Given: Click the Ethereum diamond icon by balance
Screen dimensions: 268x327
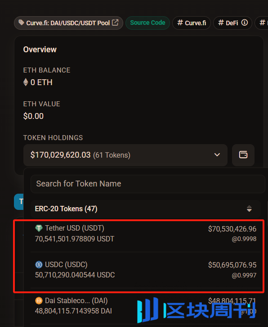Looking at the screenshot, I should tap(26, 82).
